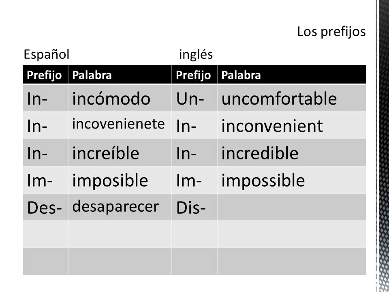Select the cell containing 'uncomfortable'
This screenshot has width=389, height=292.
pyautogui.click(x=292, y=98)
